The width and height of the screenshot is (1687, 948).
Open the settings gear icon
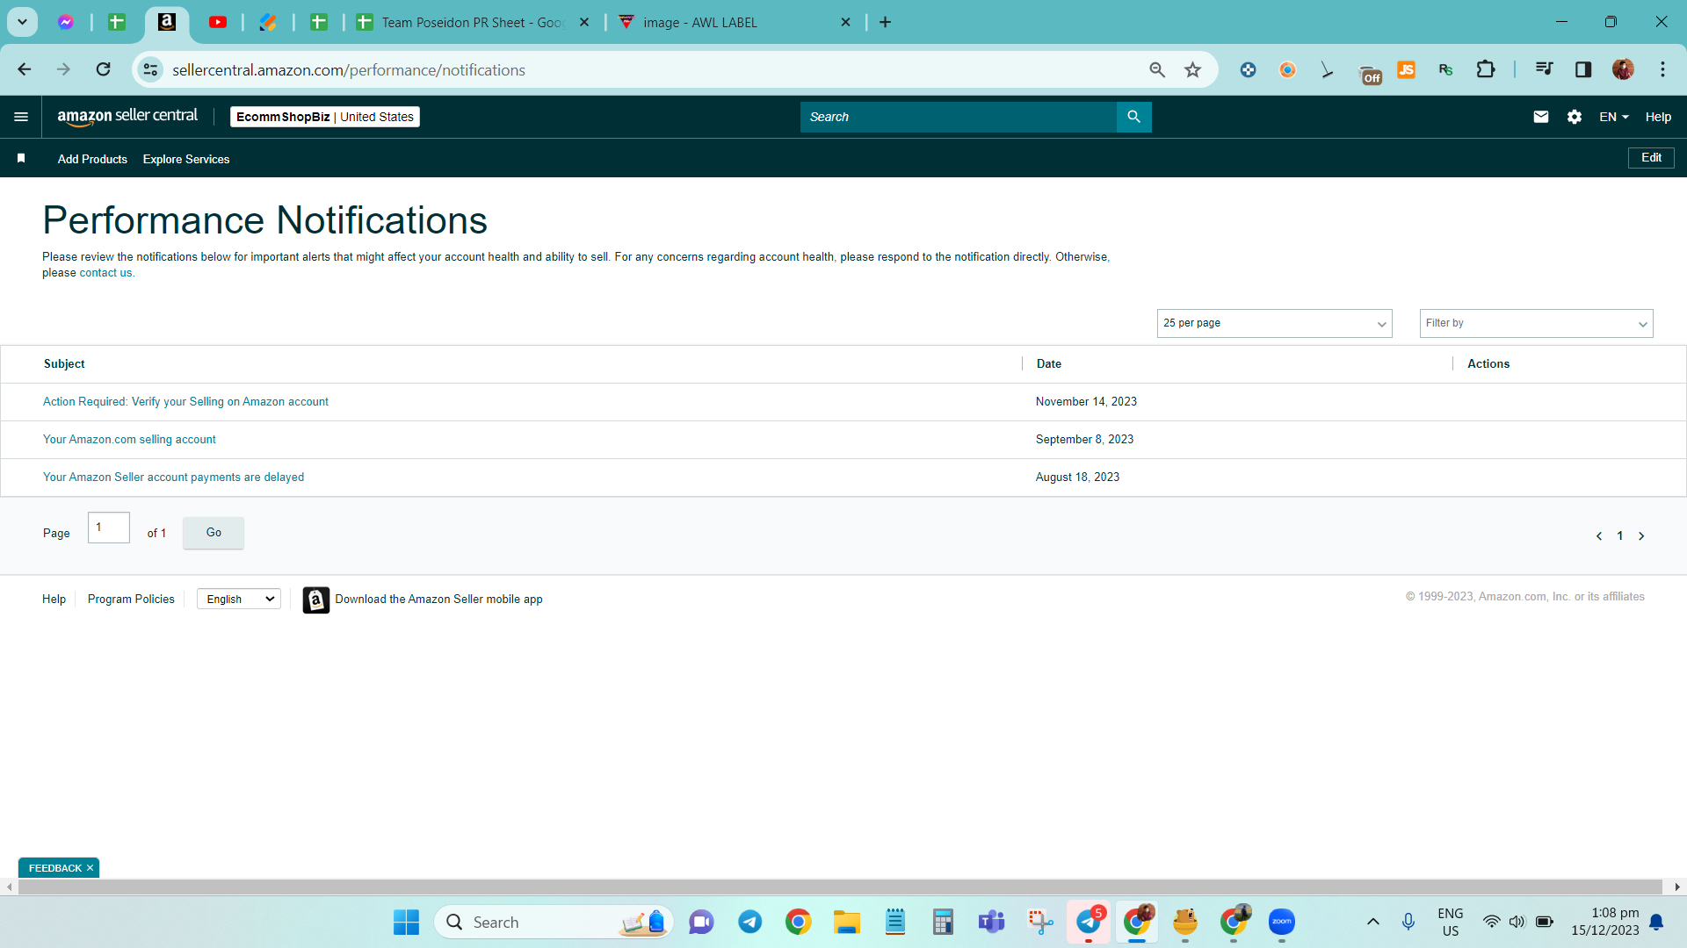[1574, 117]
